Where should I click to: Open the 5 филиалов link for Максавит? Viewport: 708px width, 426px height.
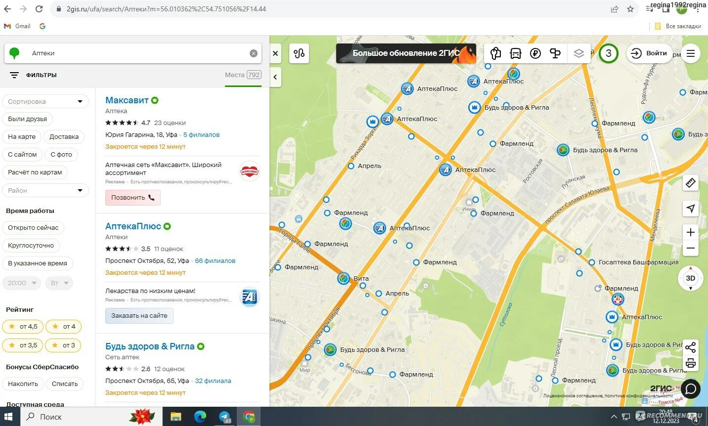201,135
